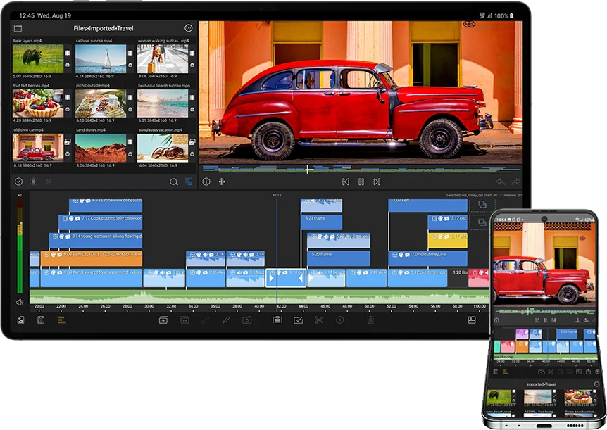Select the sailboat sunrise.mp4 clip
Image resolution: width=607 pixels, height=430 pixels.
click(x=101, y=59)
